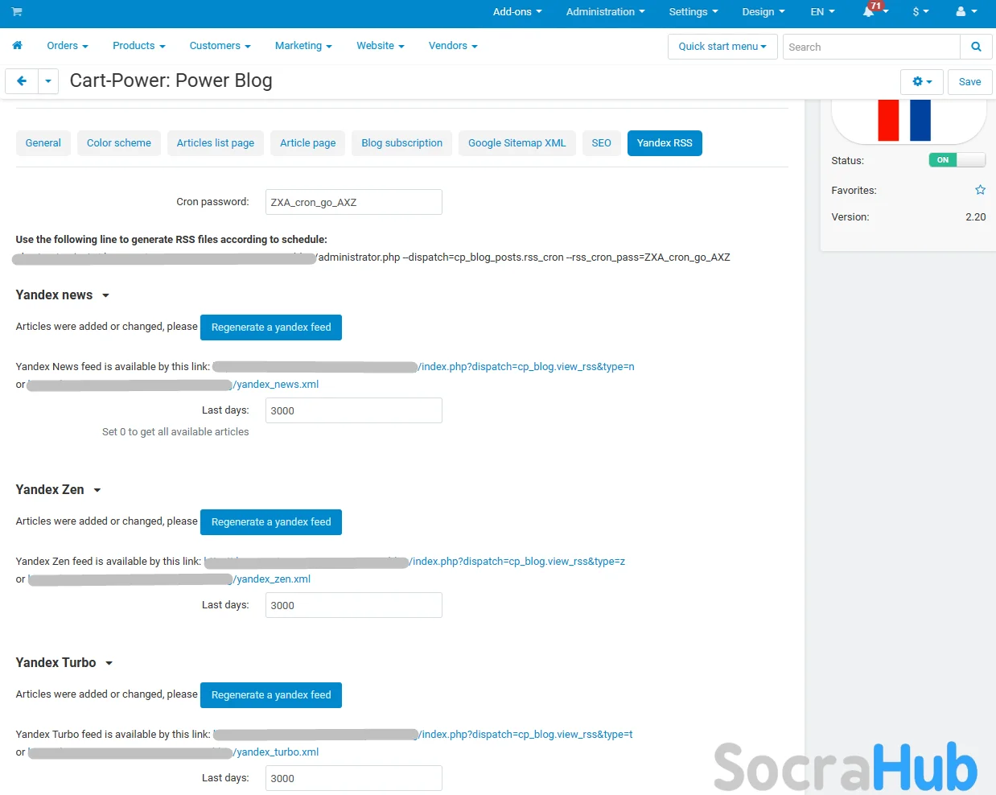Open the user account menu icon
Screen dimensions: 996x795
pyautogui.click(x=966, y=12)
